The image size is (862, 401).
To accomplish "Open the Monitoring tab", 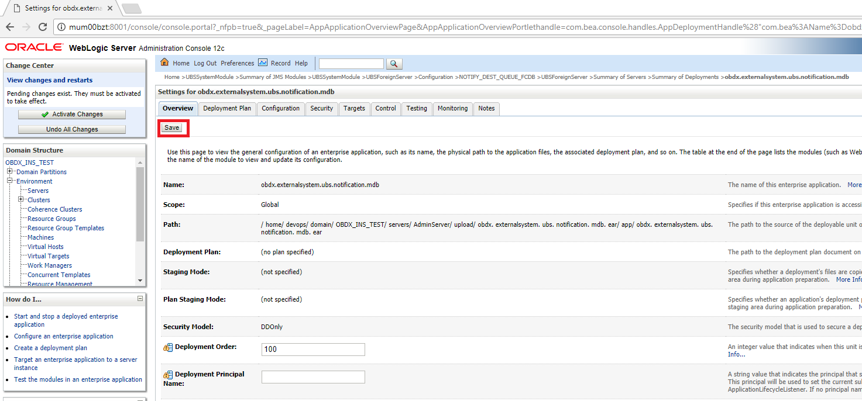I will pos(453,108).
